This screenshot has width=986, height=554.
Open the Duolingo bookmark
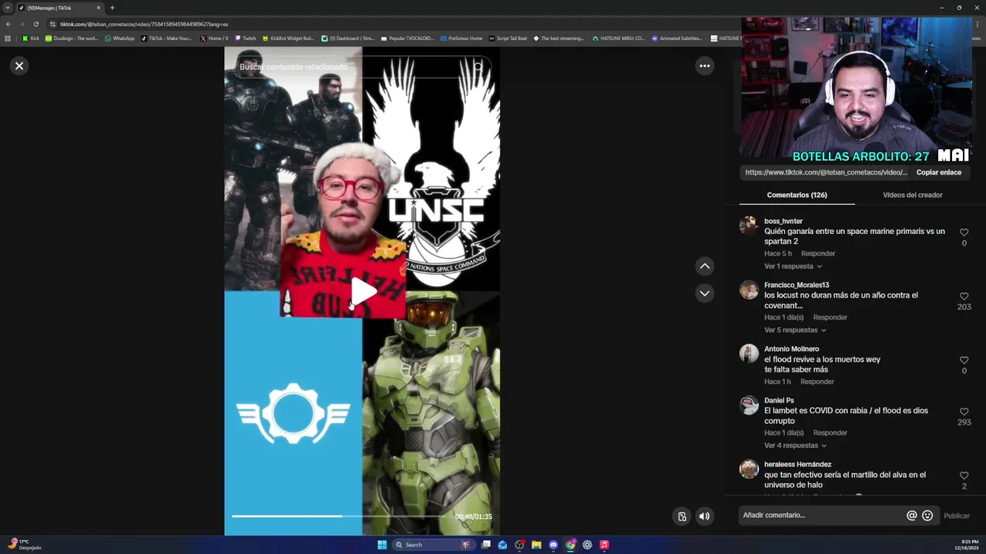click(x=72, y=38)
